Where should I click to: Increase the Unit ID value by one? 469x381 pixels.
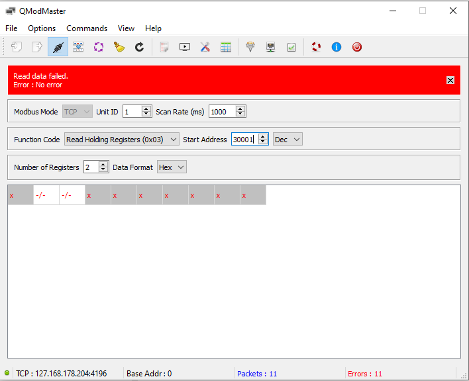146,108
